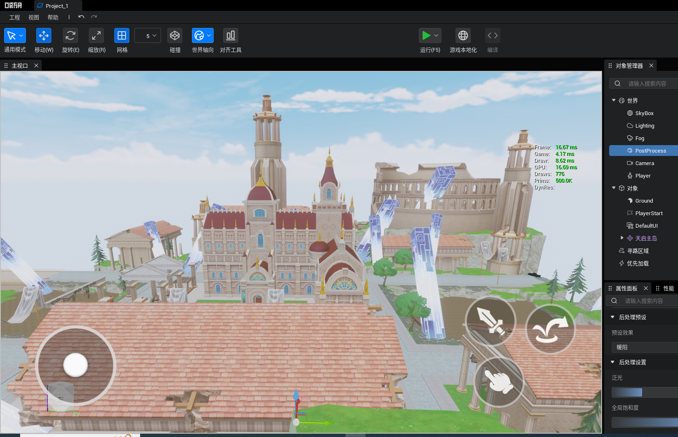The width and height of the screenshot is (678, 437).
Task: Collapse the 后处理预设 section
Action: pyautogui.click(x=612, y=317)
